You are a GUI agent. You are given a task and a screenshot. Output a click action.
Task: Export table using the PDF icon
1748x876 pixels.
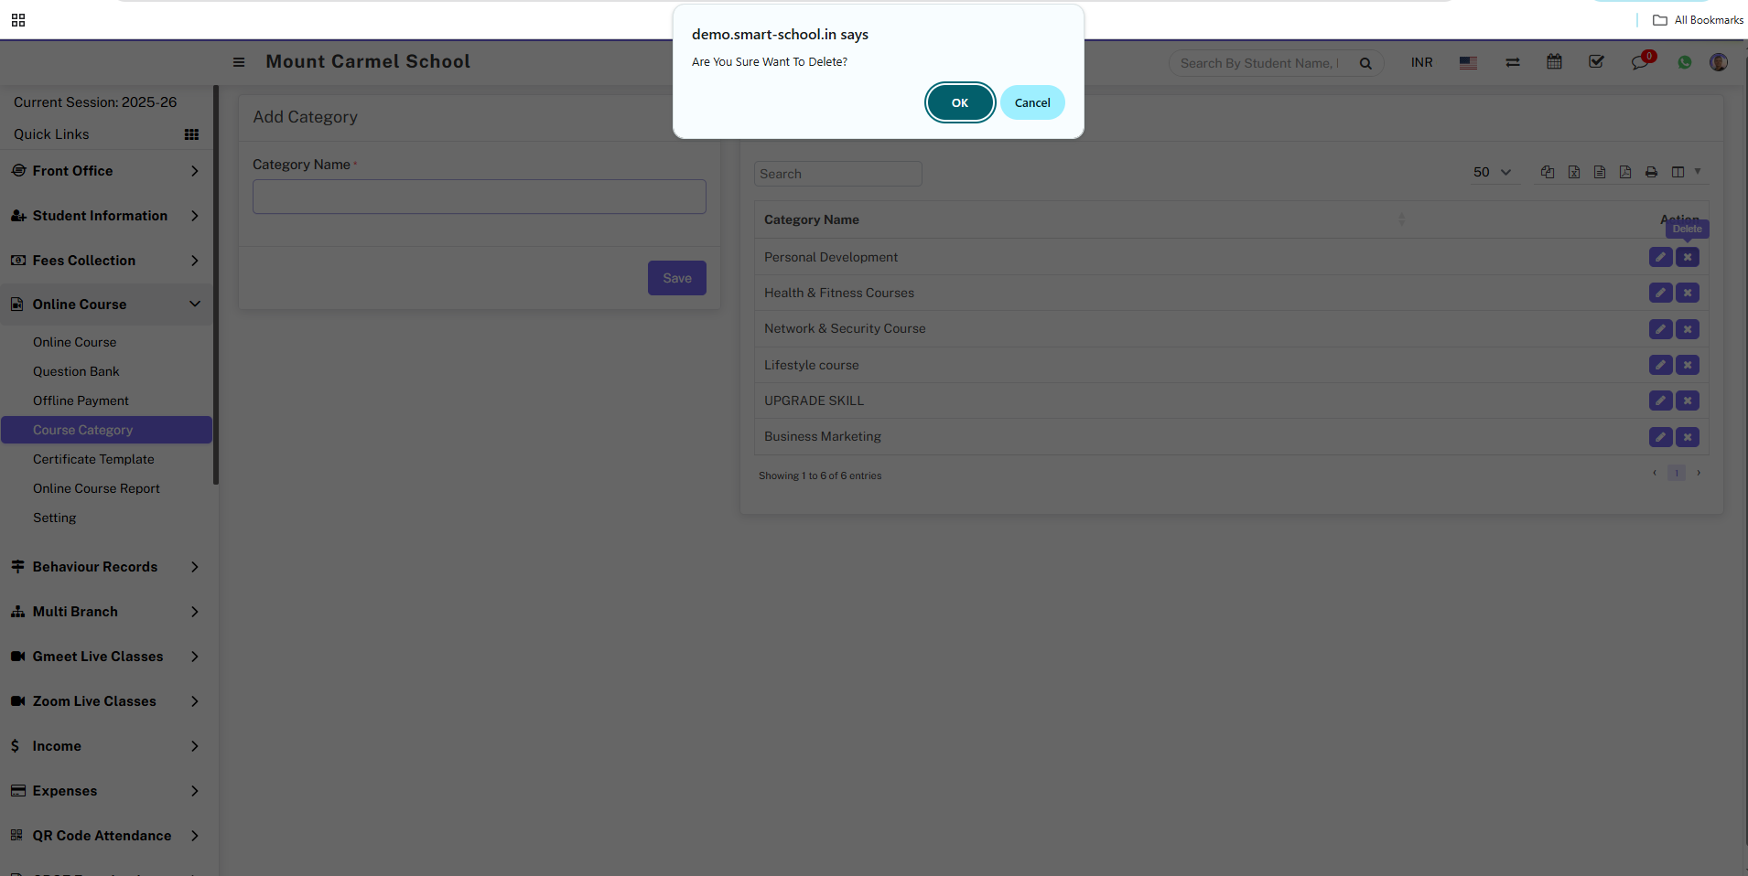(x=1625, y=172)
